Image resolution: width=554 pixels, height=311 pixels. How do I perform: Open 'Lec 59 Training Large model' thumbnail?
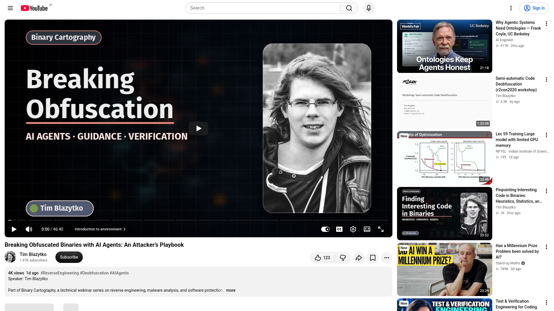pos(445,158)
